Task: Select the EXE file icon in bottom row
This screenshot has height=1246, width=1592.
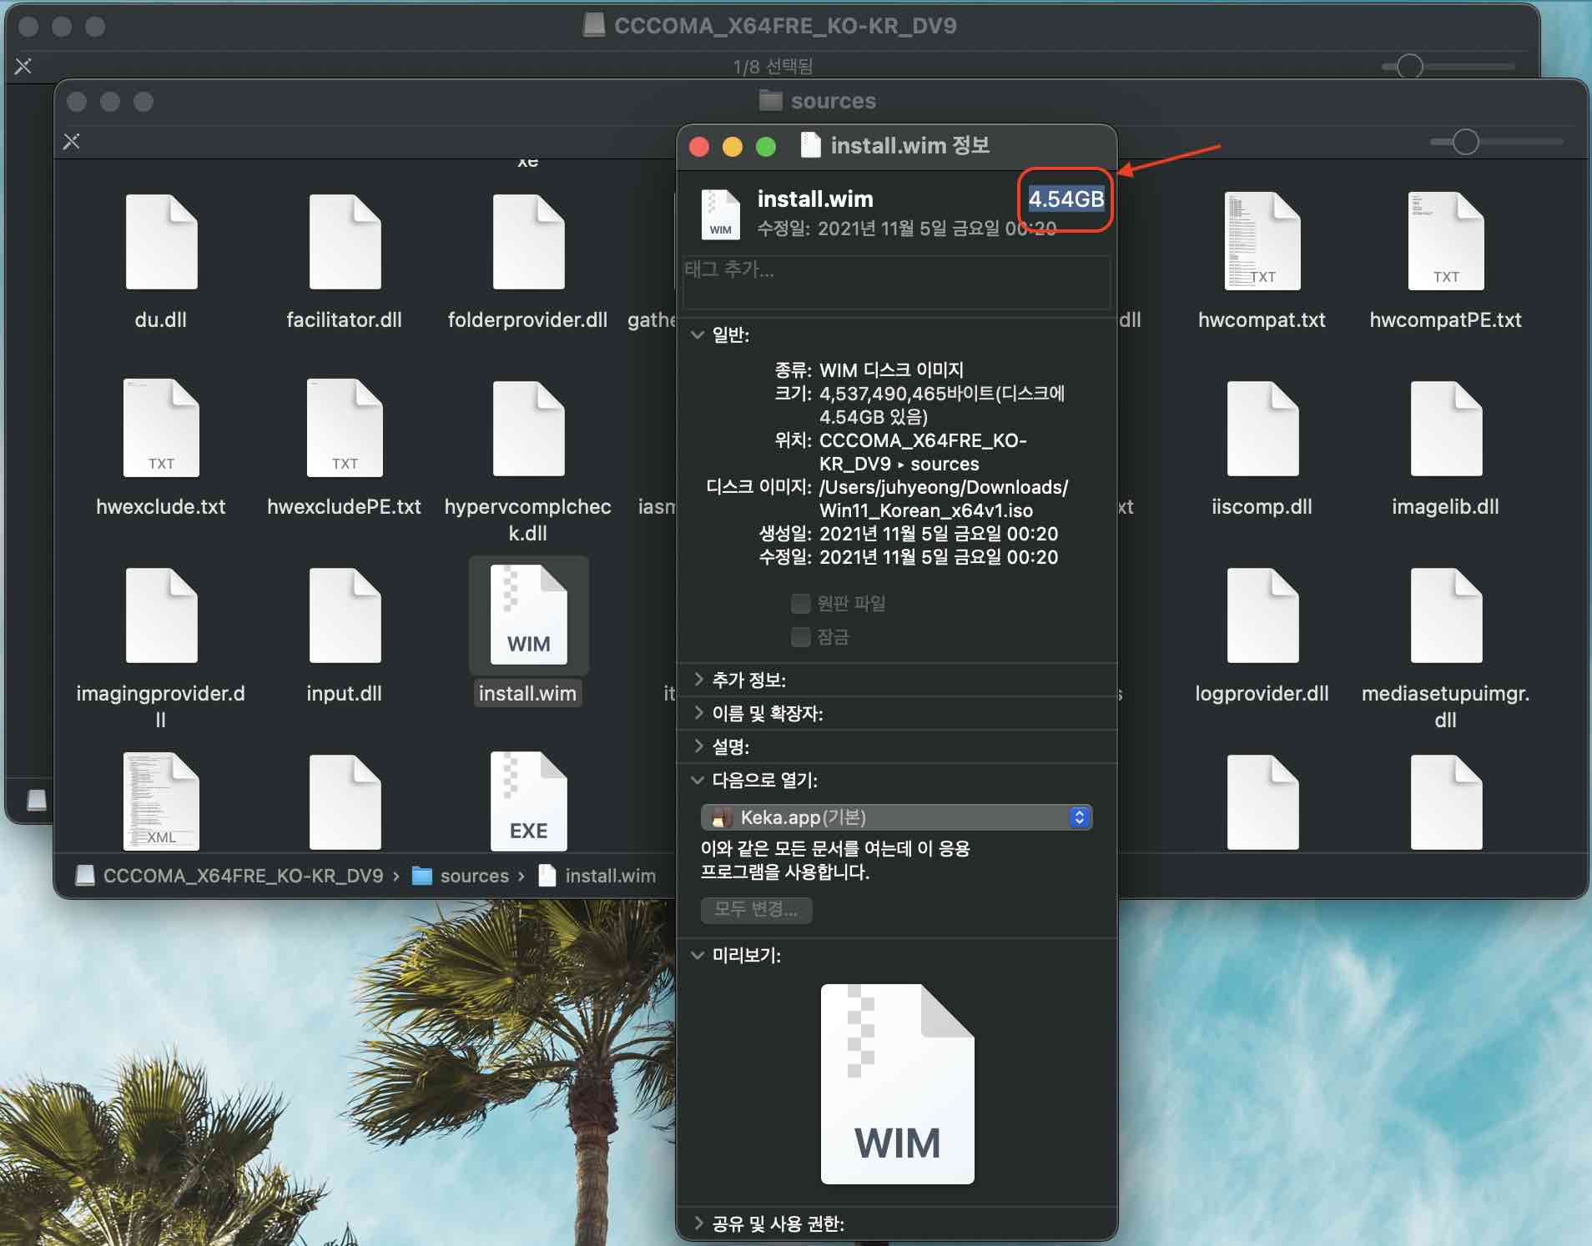Action: [x=528, y=801]
